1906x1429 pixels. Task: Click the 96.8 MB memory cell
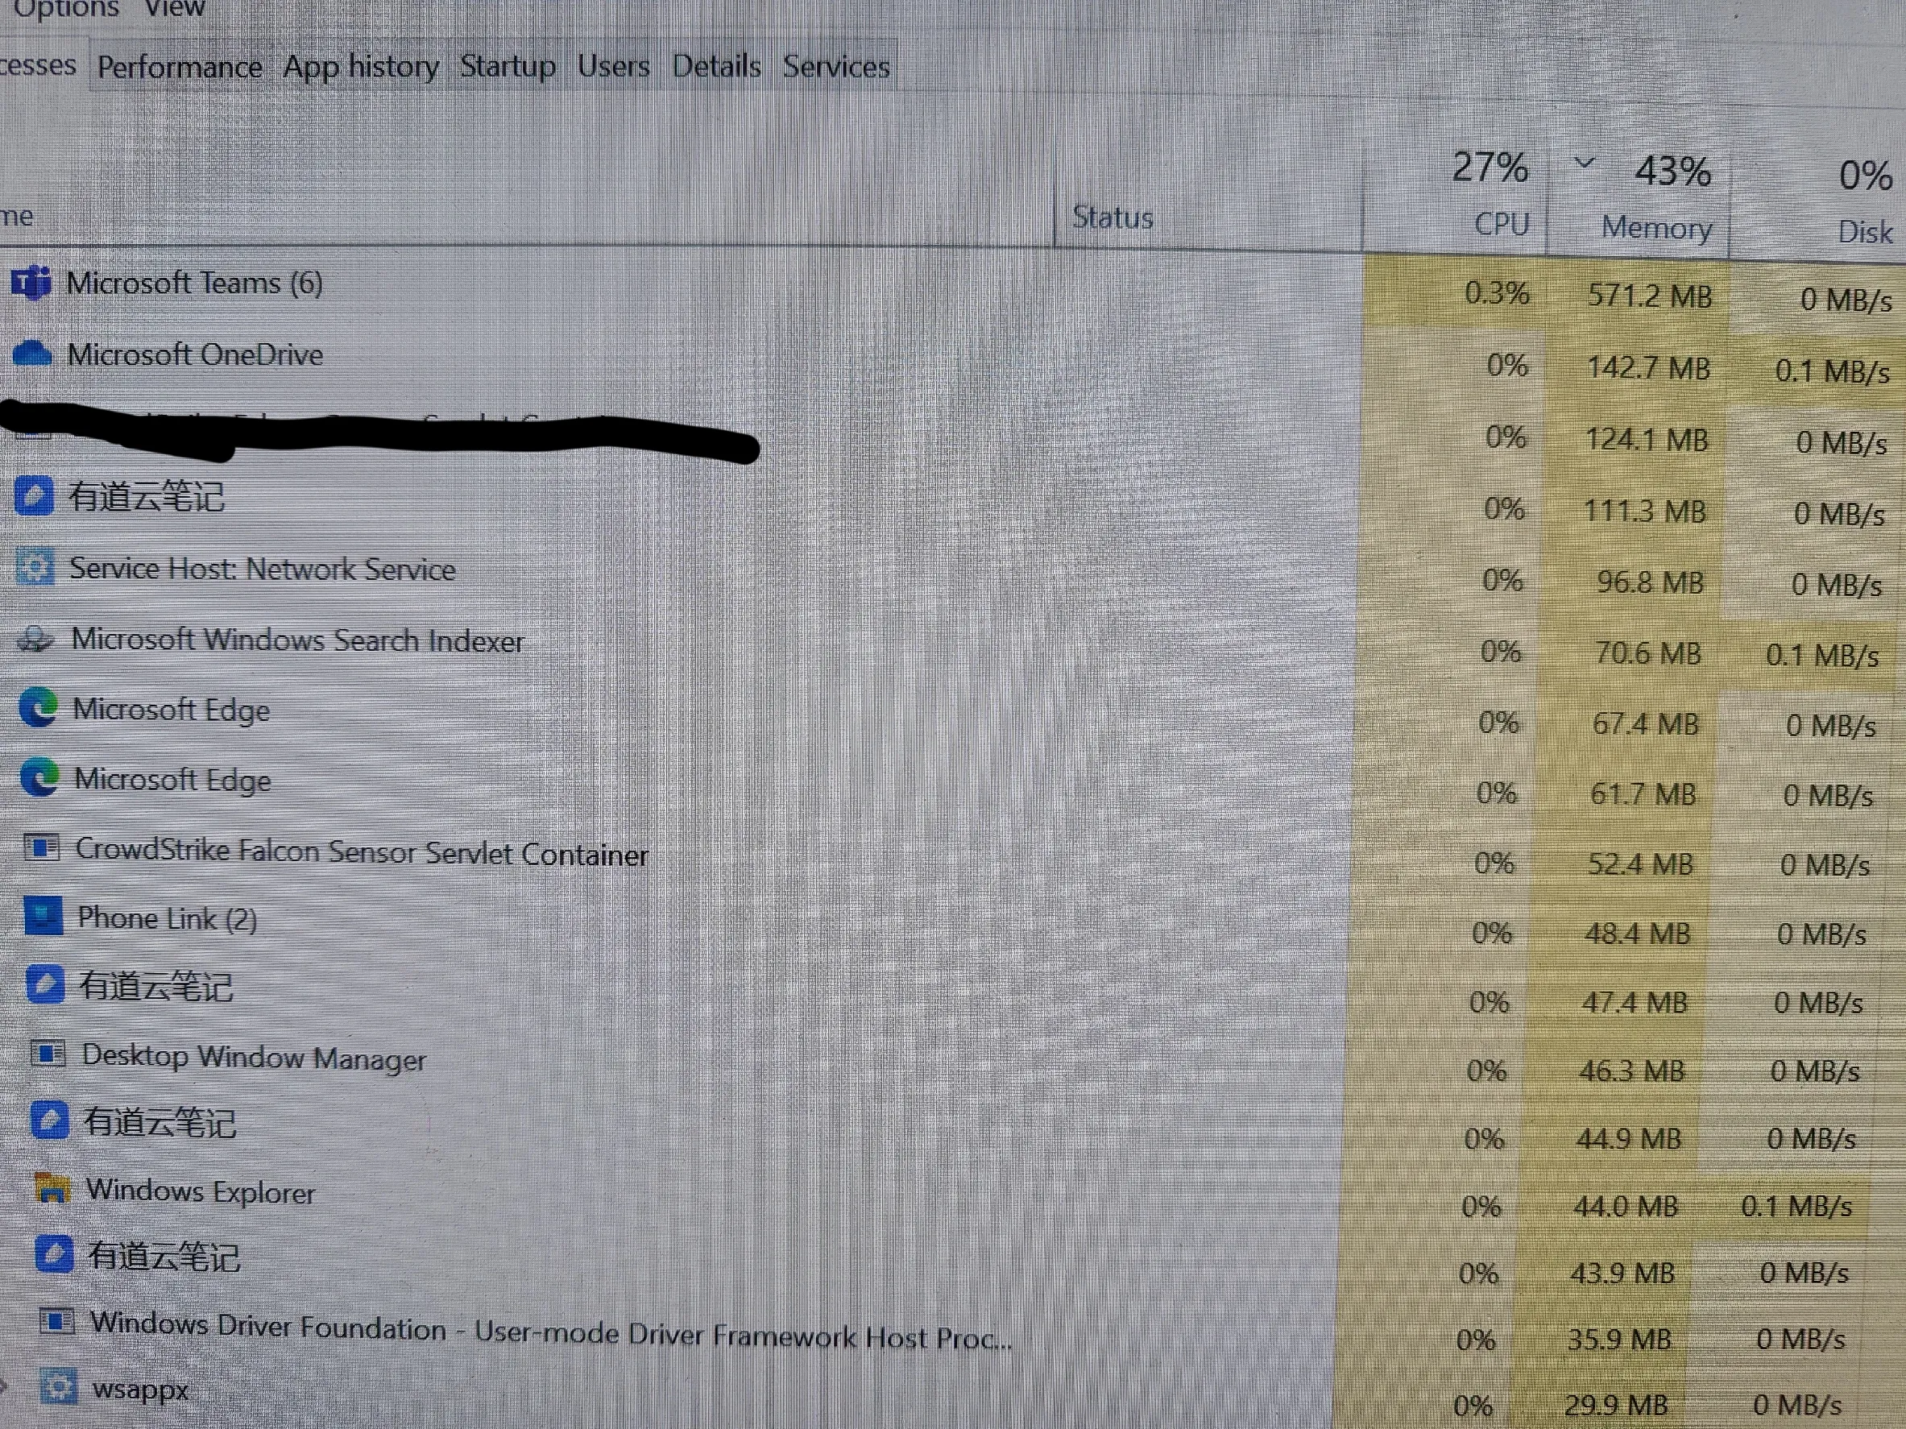tap(1650, 582)
